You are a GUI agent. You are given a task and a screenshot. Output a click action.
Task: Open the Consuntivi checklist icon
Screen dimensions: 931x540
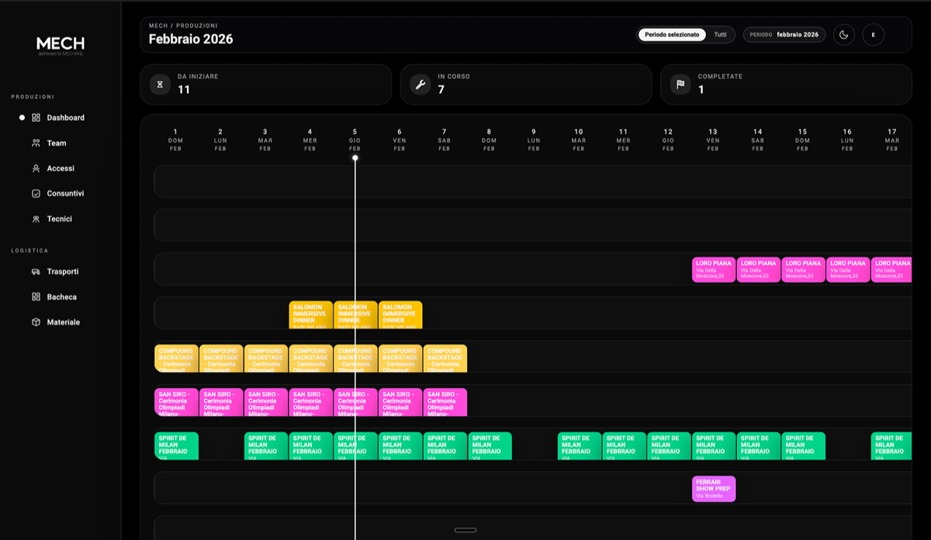36,194
